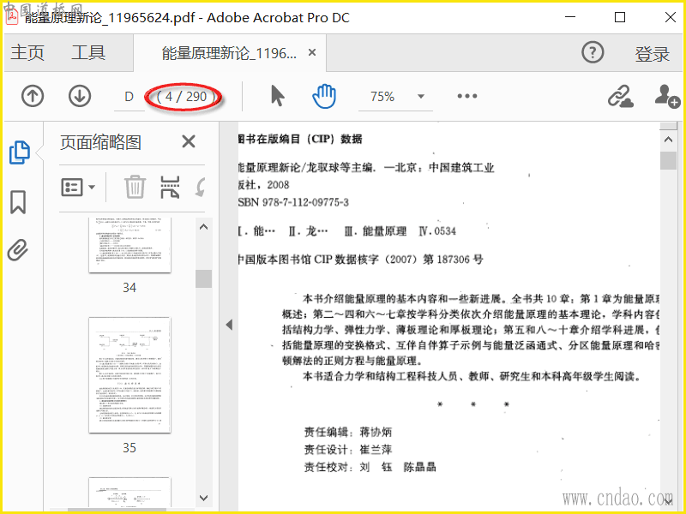Select the arrow selection tool
686x514 pixels.
277,96
